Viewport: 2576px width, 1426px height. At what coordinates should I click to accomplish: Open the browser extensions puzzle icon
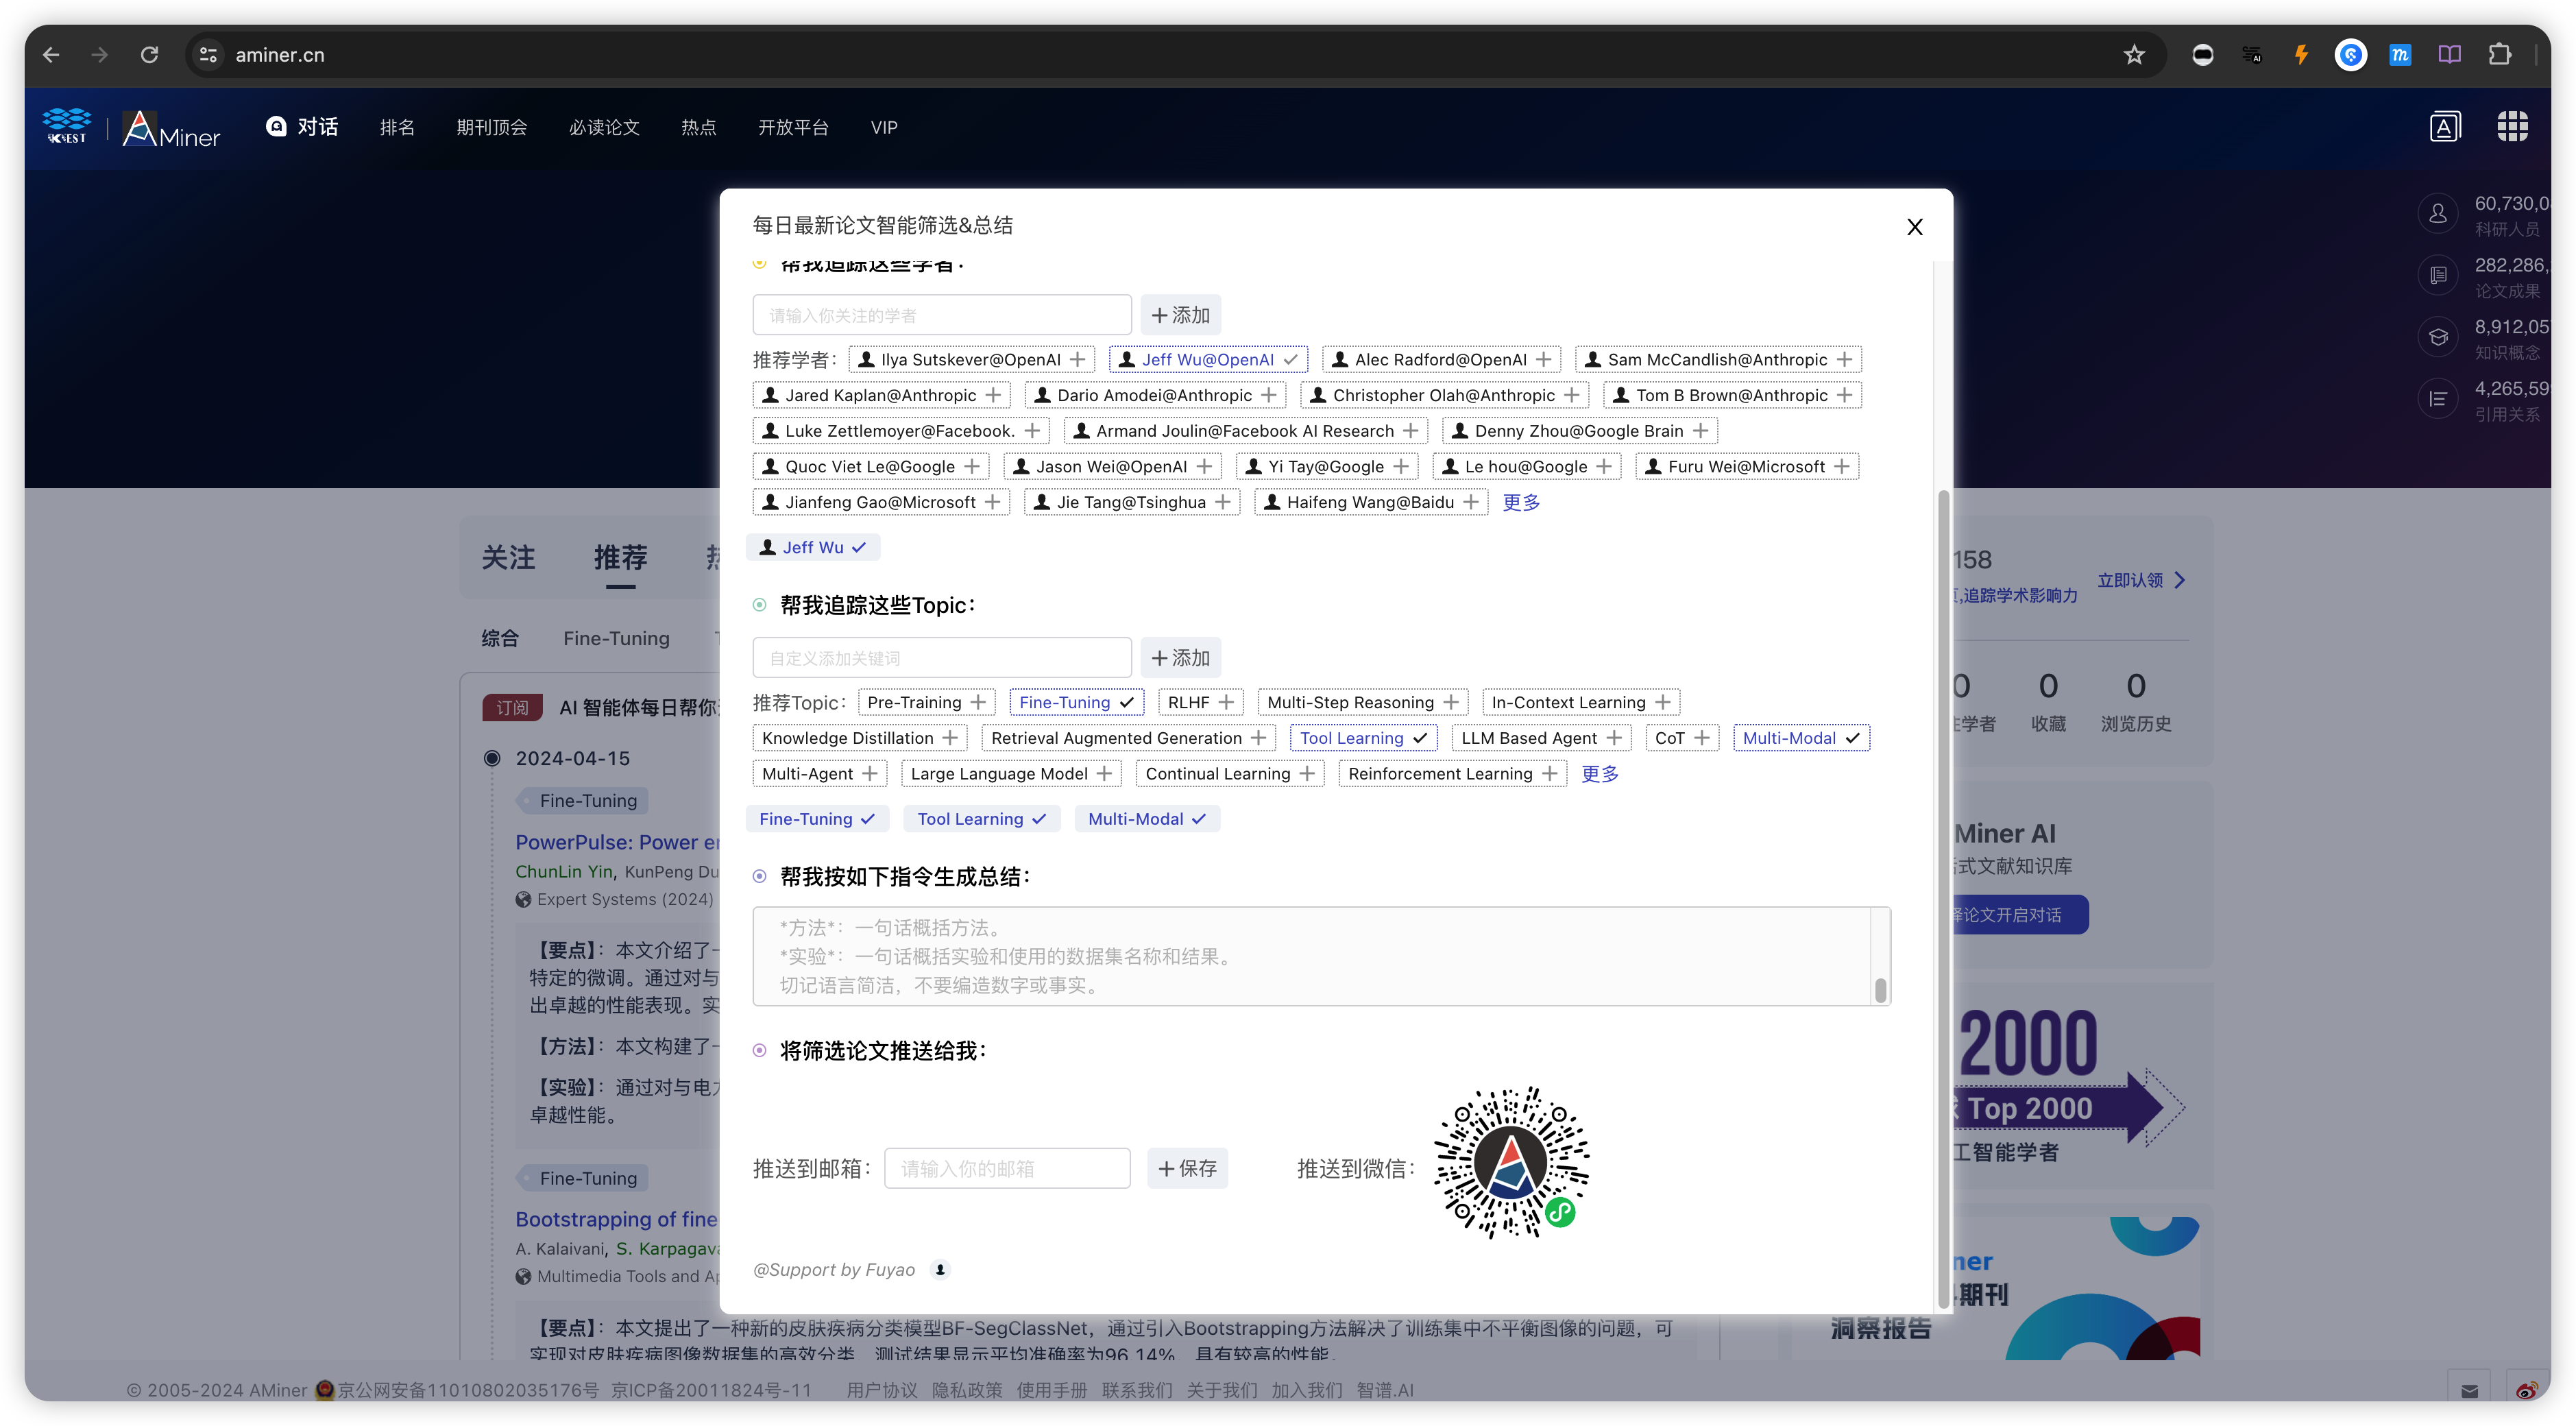click(x=2499, y=55)
